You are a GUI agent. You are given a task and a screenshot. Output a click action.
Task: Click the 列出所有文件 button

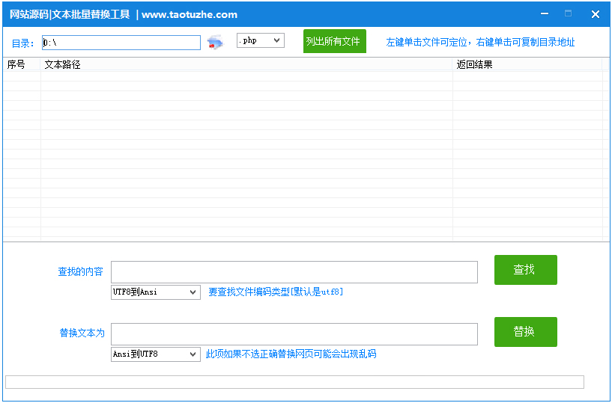[x=335, y=41]
